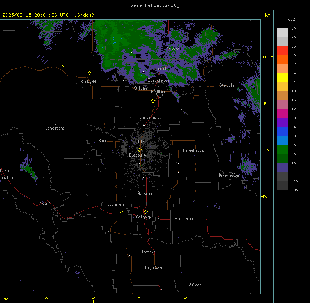Click the yellow marker above Didsbury

click(140, 150)
